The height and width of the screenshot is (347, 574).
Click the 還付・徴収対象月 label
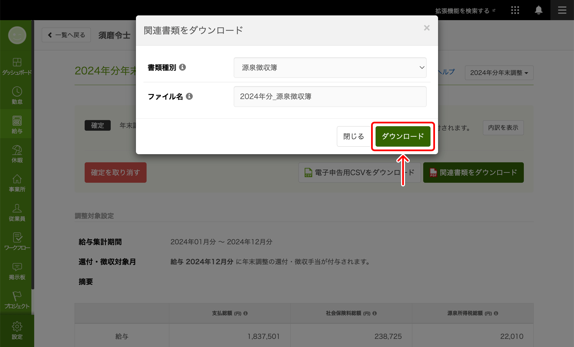pyautogui.click(x=107, y=262)
